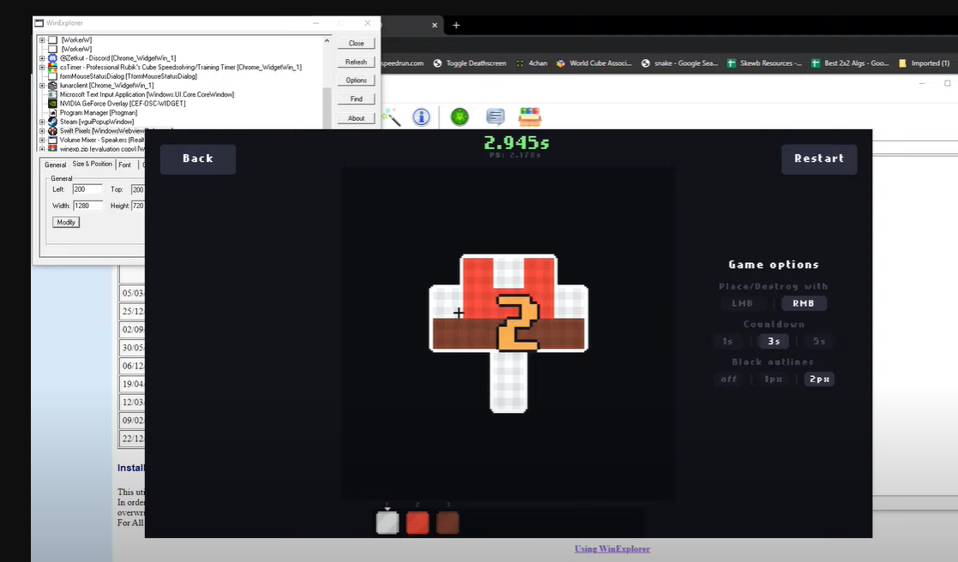Set Countdown to 3s
The image size is (958, 562).
coord(774,341)
